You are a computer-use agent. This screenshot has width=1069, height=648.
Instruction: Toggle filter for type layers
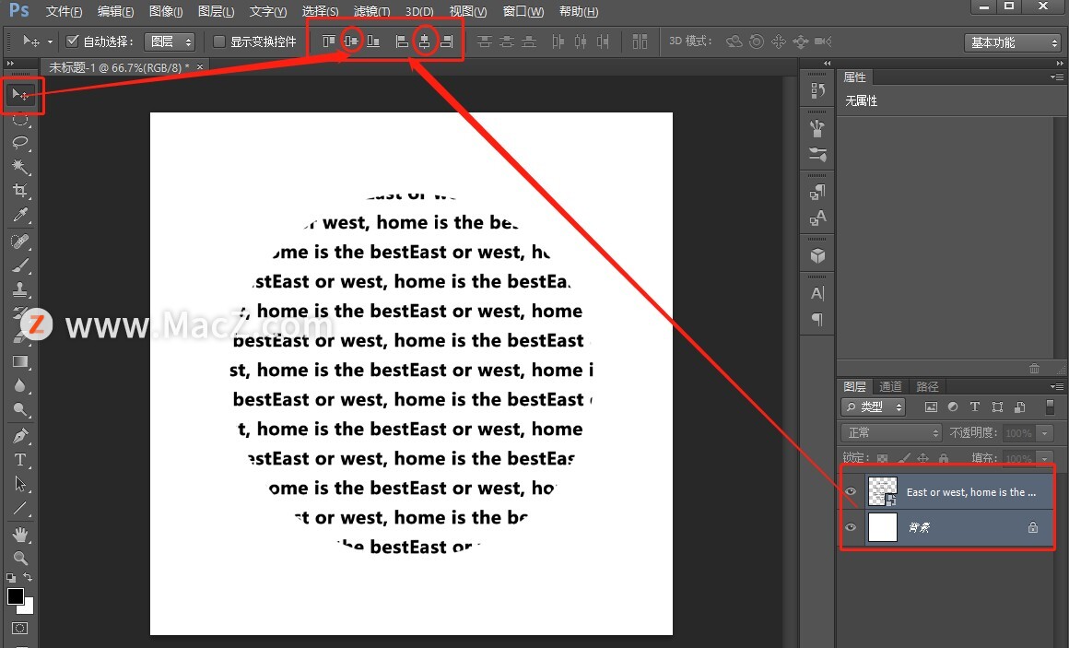coord(975,407)
